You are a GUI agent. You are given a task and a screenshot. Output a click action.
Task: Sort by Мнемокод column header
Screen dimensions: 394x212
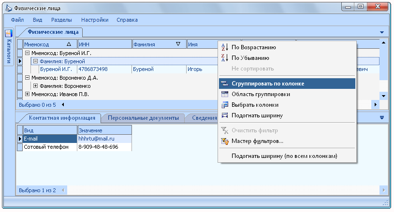(50, 44)
